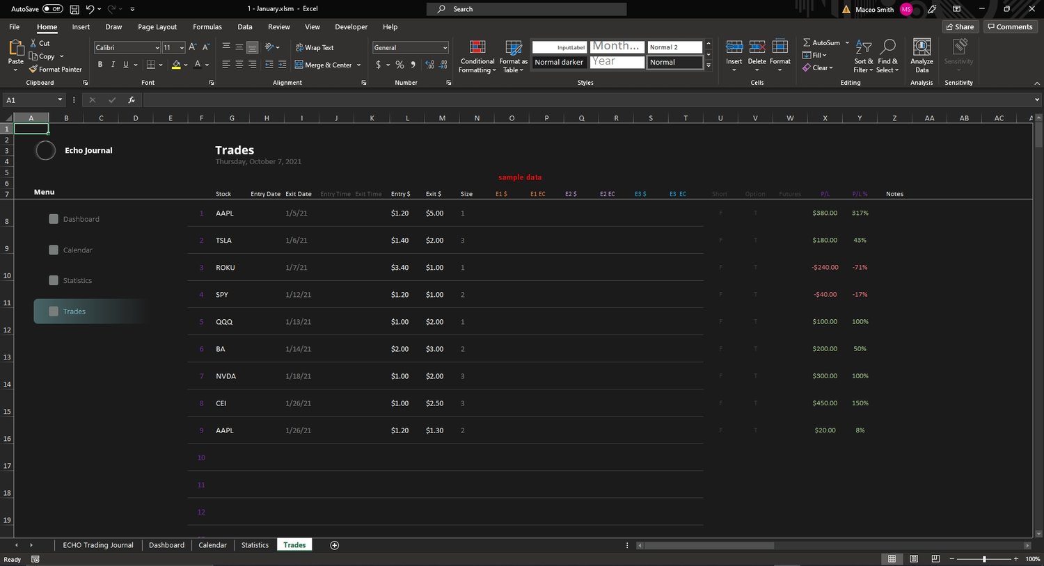
Task: Click the Decrease Decimal icon
Action: coord(443,65)
